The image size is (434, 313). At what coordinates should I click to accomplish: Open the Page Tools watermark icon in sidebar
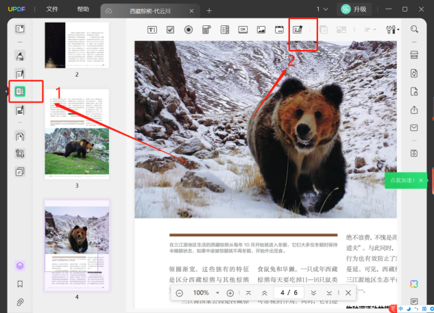point(20,172)
